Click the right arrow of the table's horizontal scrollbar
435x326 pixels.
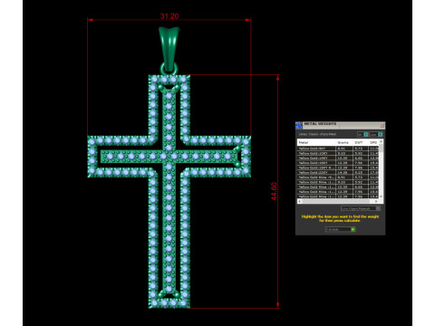tap(376, 201)
